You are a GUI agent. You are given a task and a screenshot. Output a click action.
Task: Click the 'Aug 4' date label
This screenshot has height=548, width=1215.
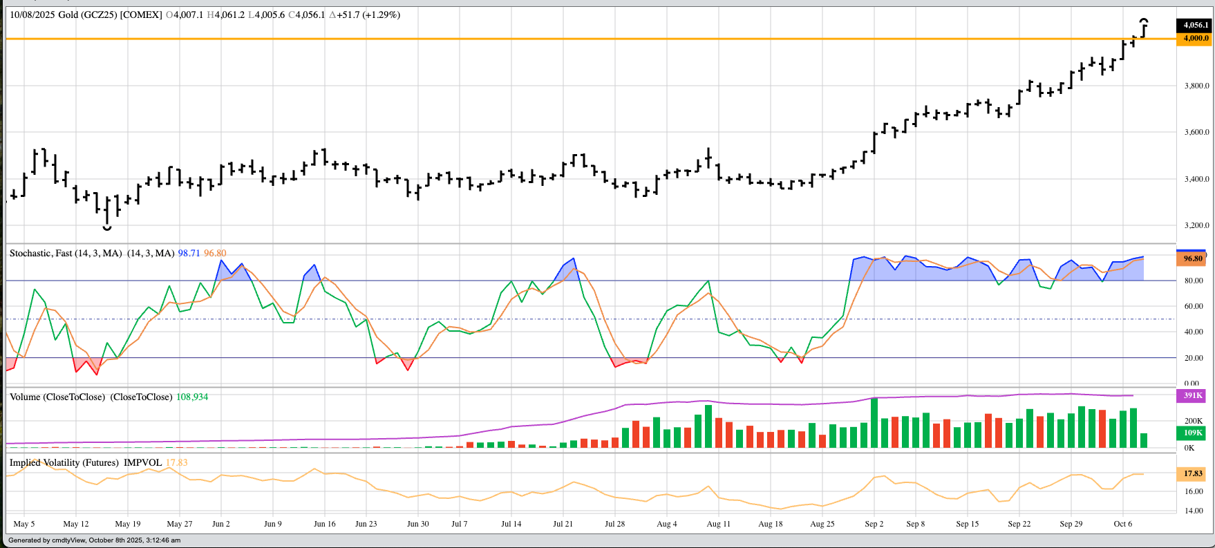(667, 524)
